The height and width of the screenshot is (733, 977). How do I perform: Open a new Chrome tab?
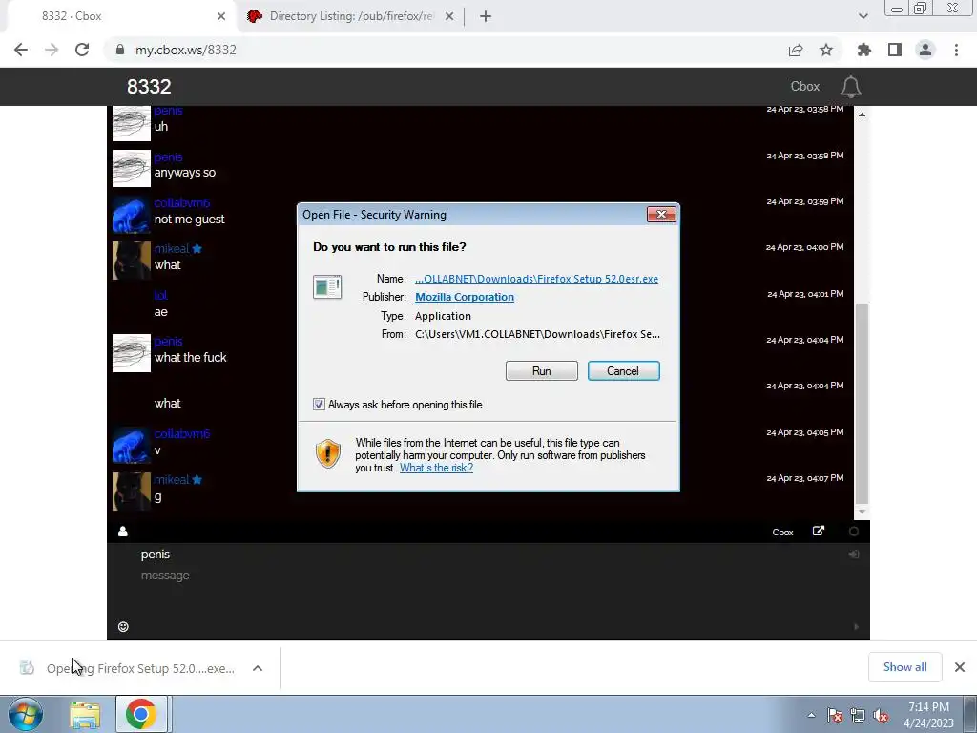click(x=486, y=16)
